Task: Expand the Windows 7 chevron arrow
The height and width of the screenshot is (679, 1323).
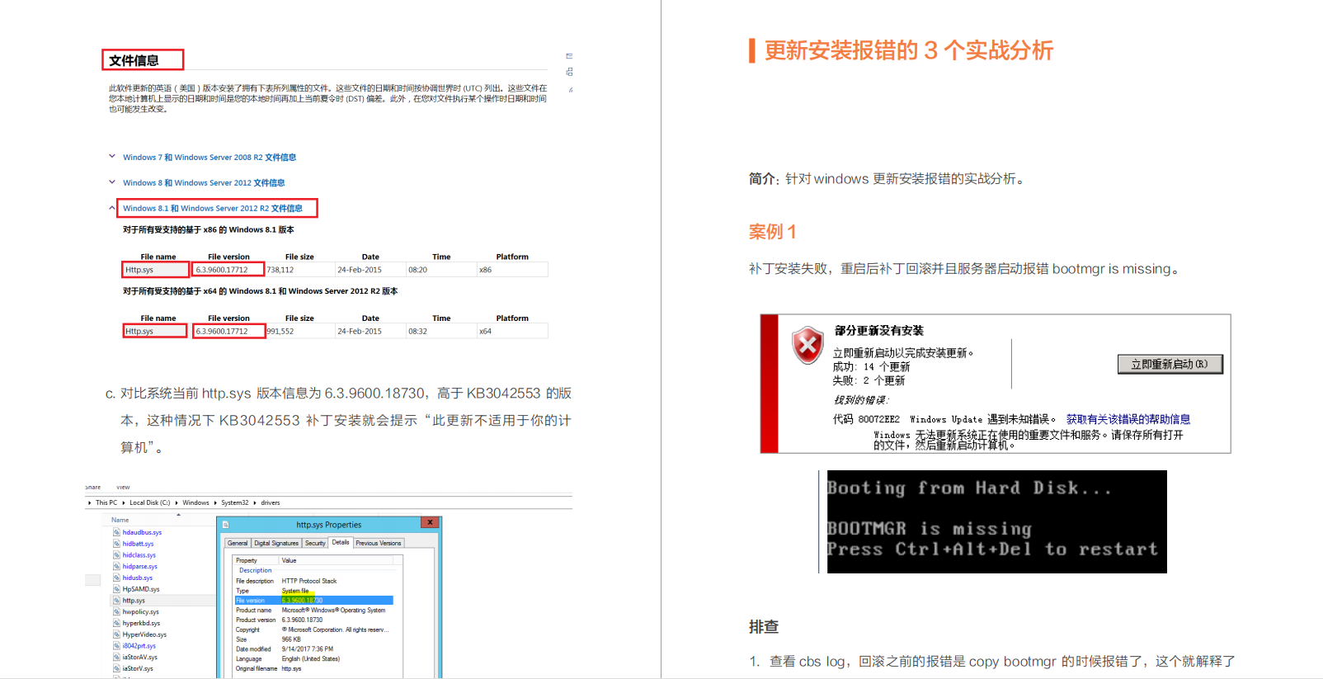Action: click(x=112, y=156)
